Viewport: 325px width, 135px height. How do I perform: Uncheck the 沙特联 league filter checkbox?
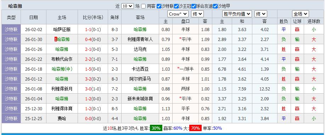click(159, 6)
